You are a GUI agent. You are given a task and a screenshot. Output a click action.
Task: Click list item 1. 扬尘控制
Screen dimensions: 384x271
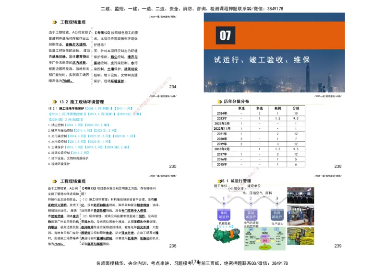click(56, 125)
